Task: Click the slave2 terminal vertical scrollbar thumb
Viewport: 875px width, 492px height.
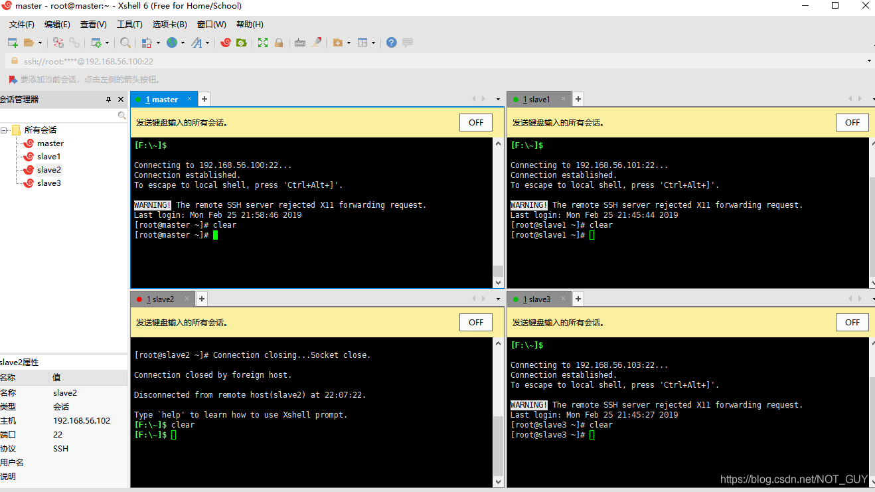Action: pyautogui.click(x=498, y=446)
